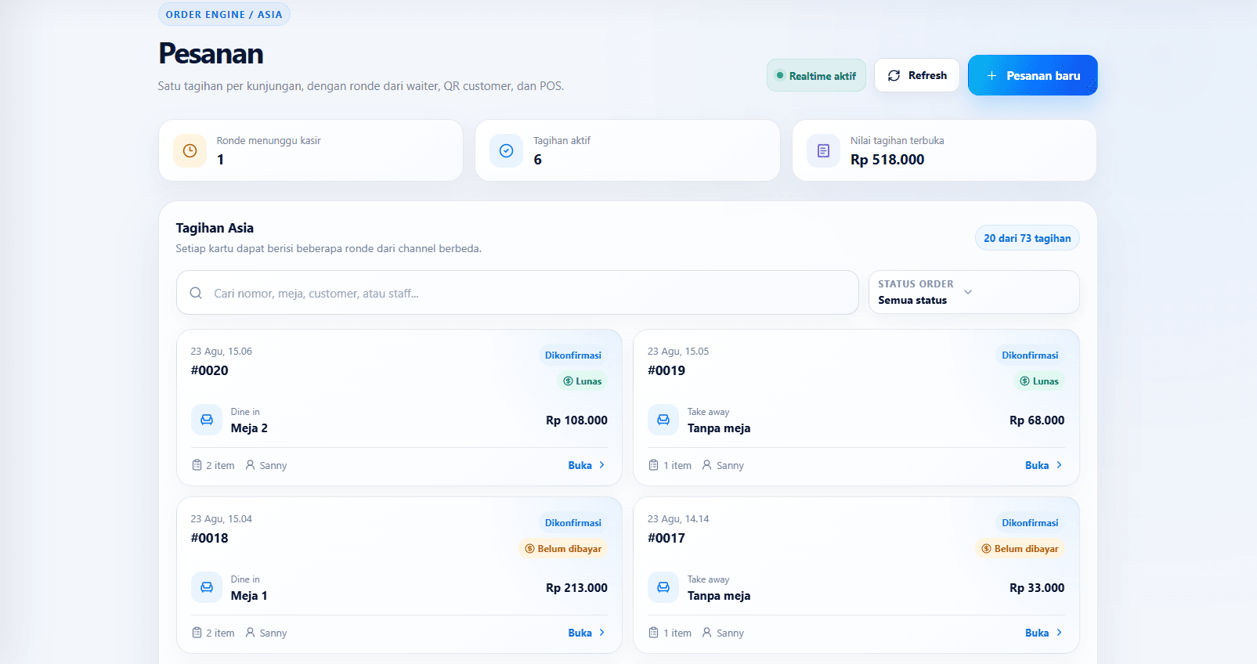The image size is (1257, 664).
Task: Click the Lunas badge on order #0019
Action: pos(1038,381)
